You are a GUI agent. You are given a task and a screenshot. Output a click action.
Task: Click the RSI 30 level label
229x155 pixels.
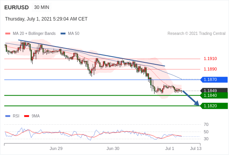[206, 139]
